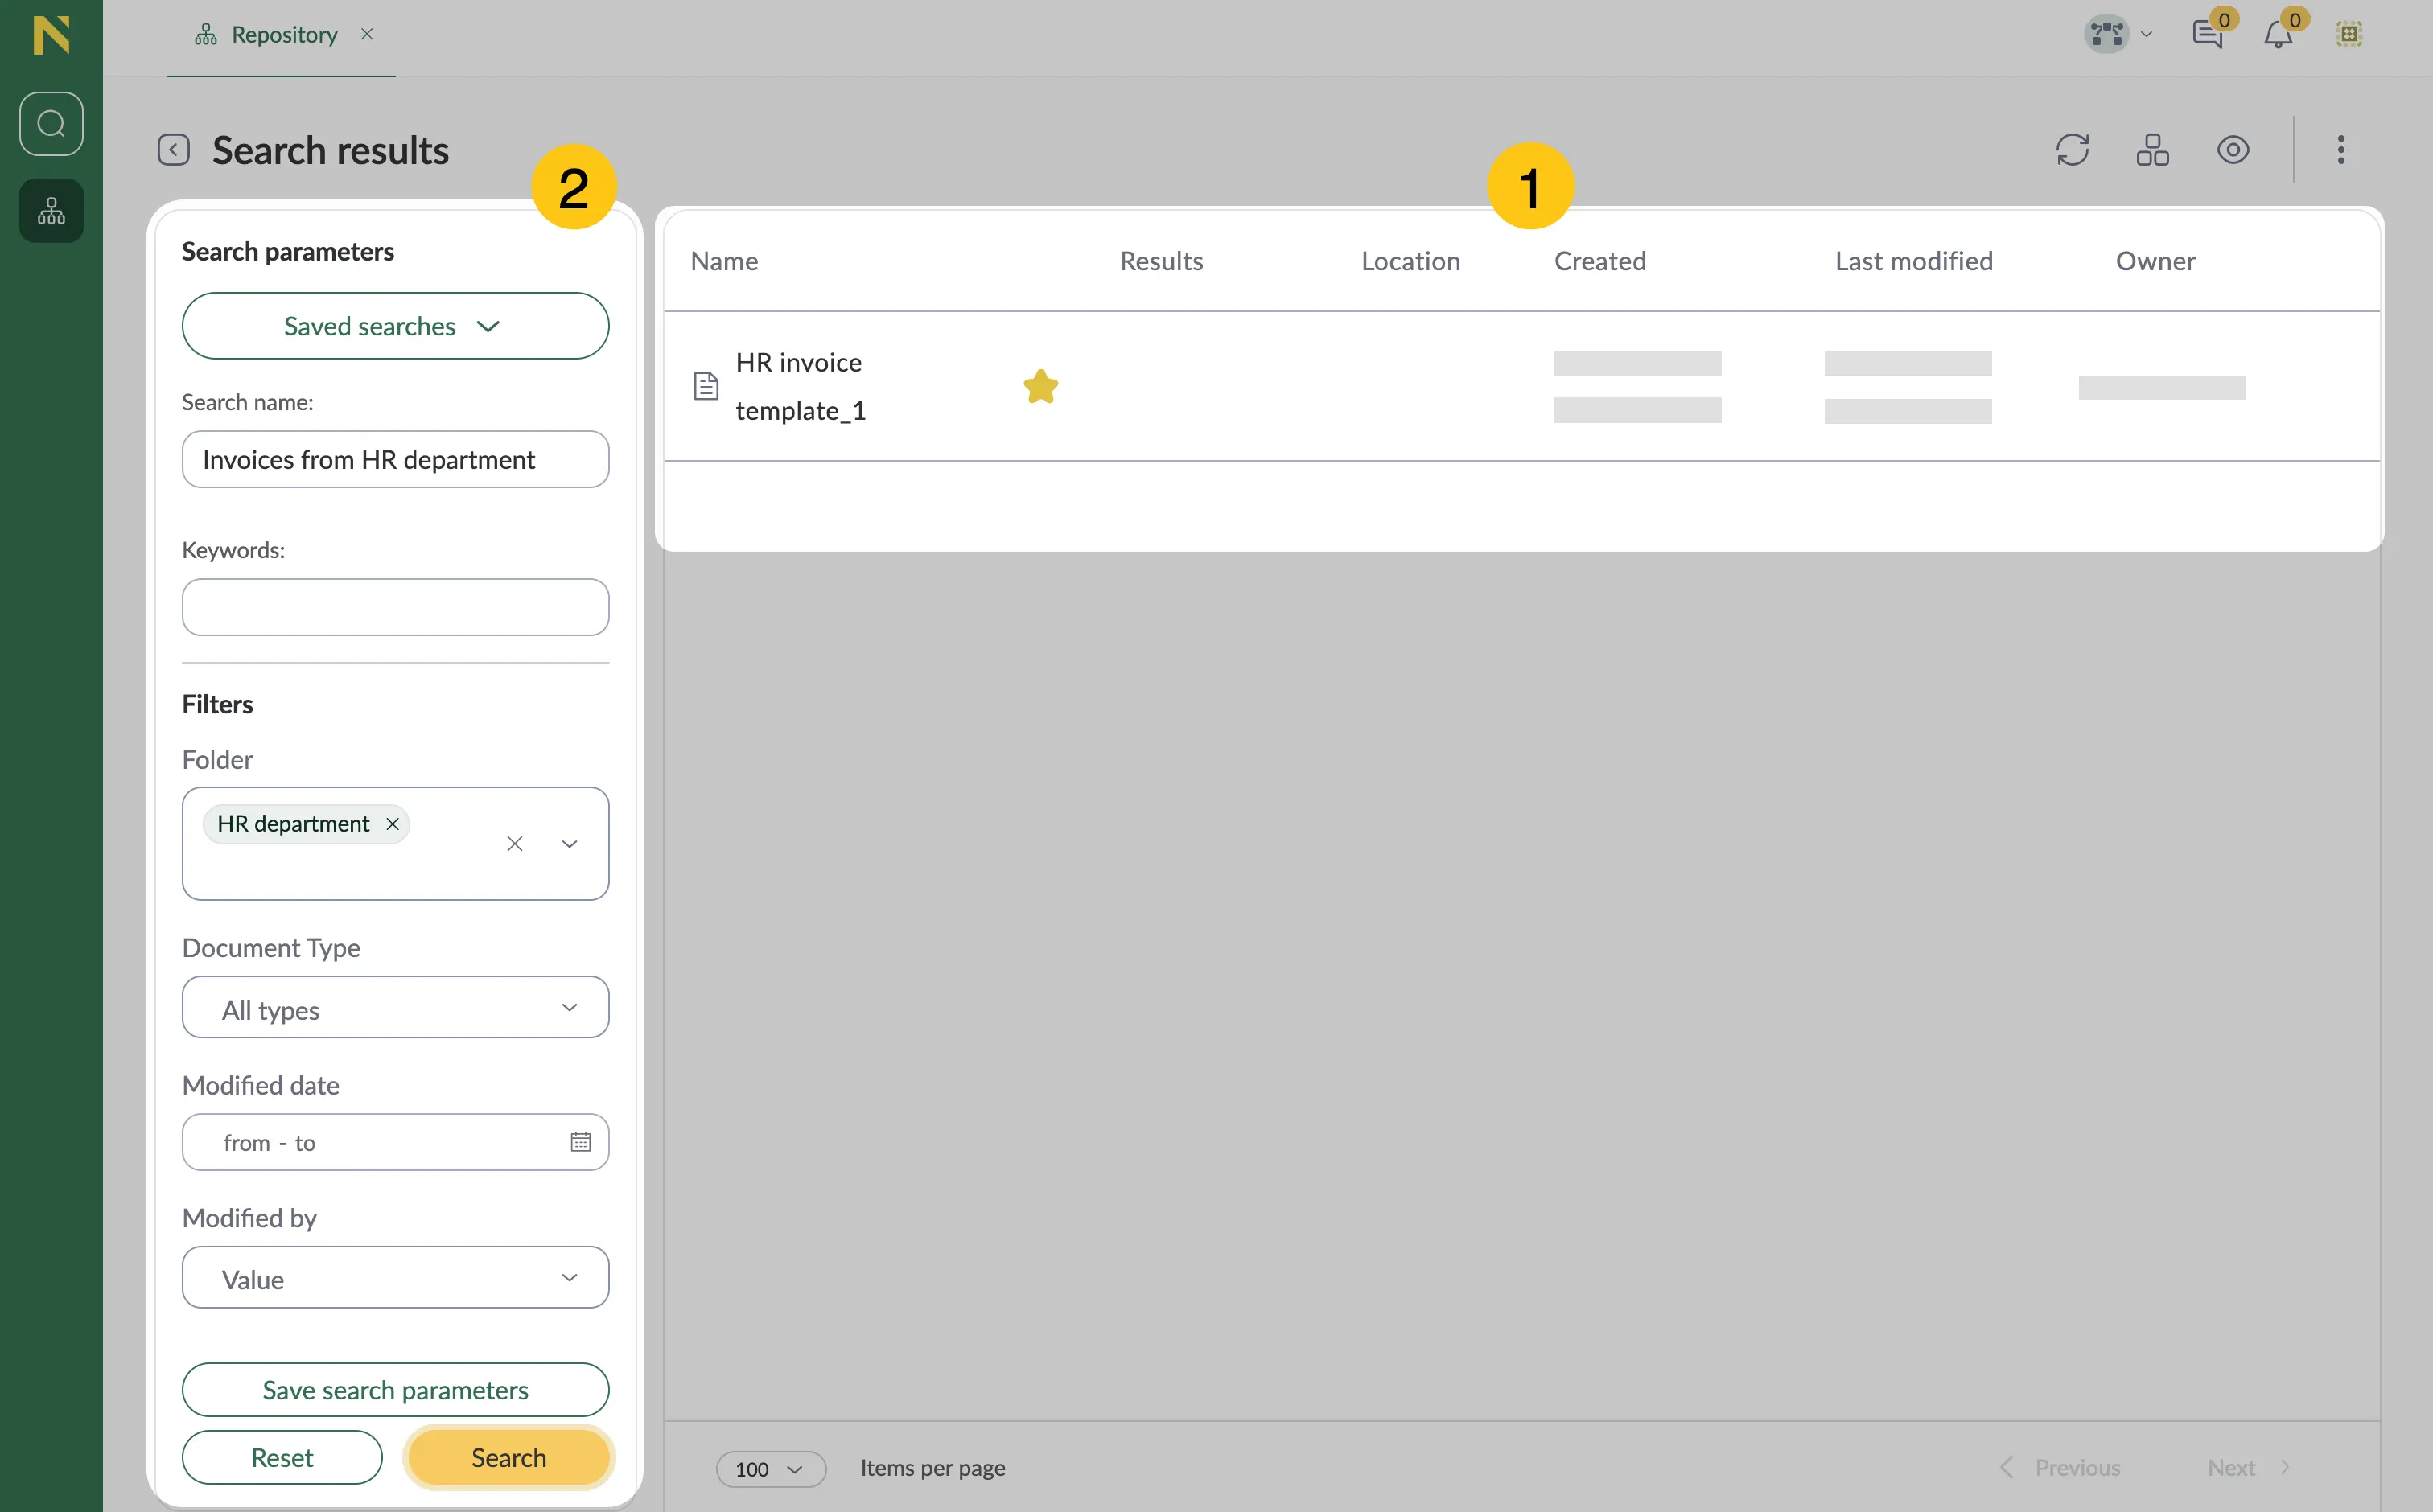Screen dimensions: 2433x1512
Task: Click the yellow Search button
Action: [x=508, y=1458]
